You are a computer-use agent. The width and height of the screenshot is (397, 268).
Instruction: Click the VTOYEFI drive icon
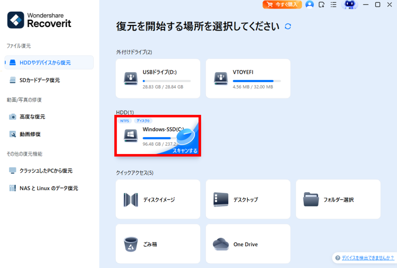click(x=221, y=78)
